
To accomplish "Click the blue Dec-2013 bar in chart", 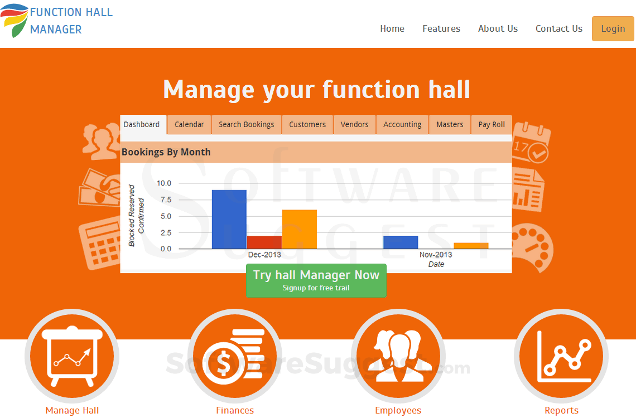I will coord(229,220).
